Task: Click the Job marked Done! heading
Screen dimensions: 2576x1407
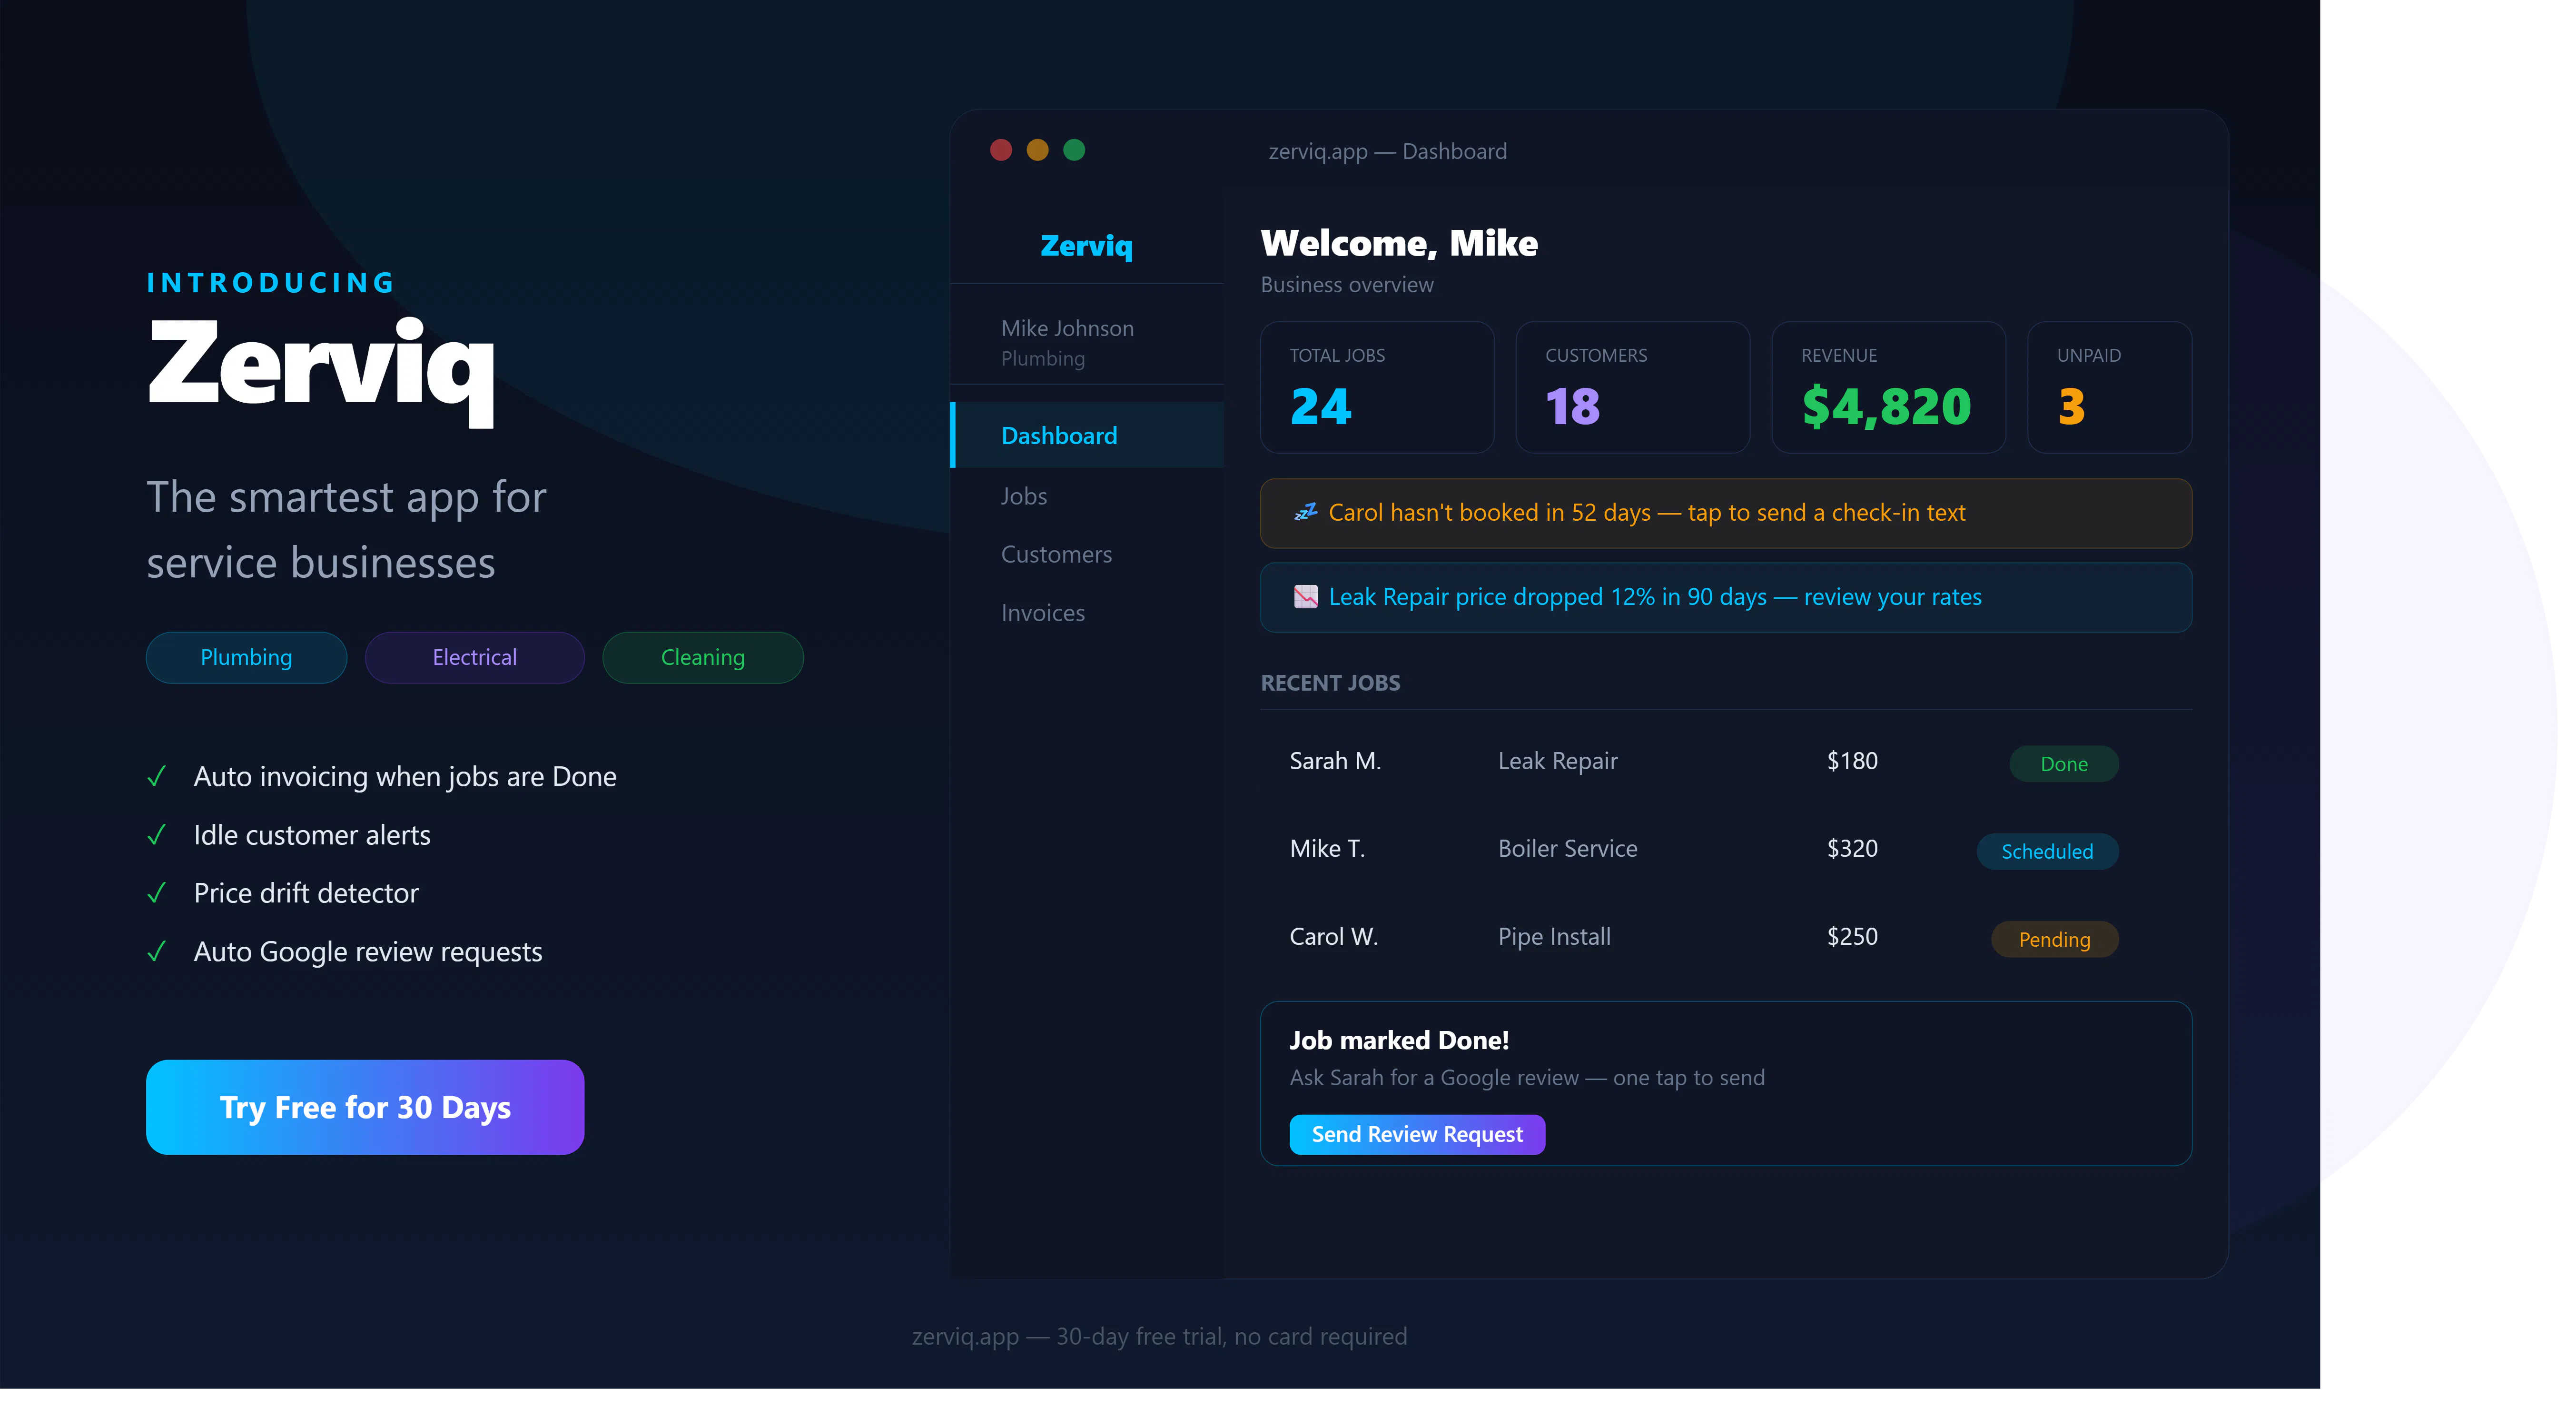Action: 1399,1040
